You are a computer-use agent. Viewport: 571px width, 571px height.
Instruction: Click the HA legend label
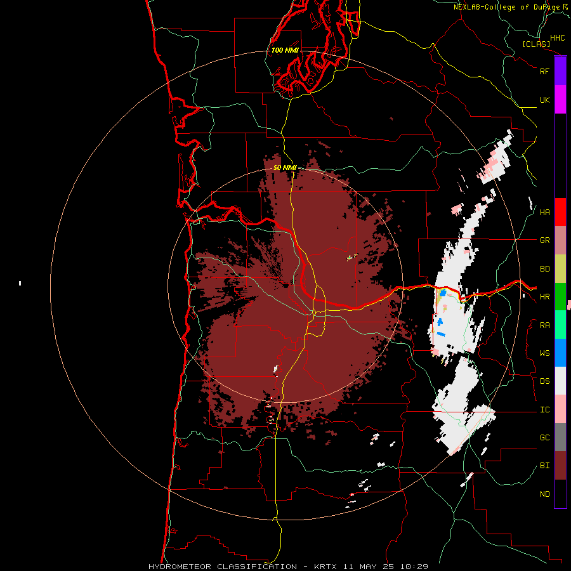544,213
